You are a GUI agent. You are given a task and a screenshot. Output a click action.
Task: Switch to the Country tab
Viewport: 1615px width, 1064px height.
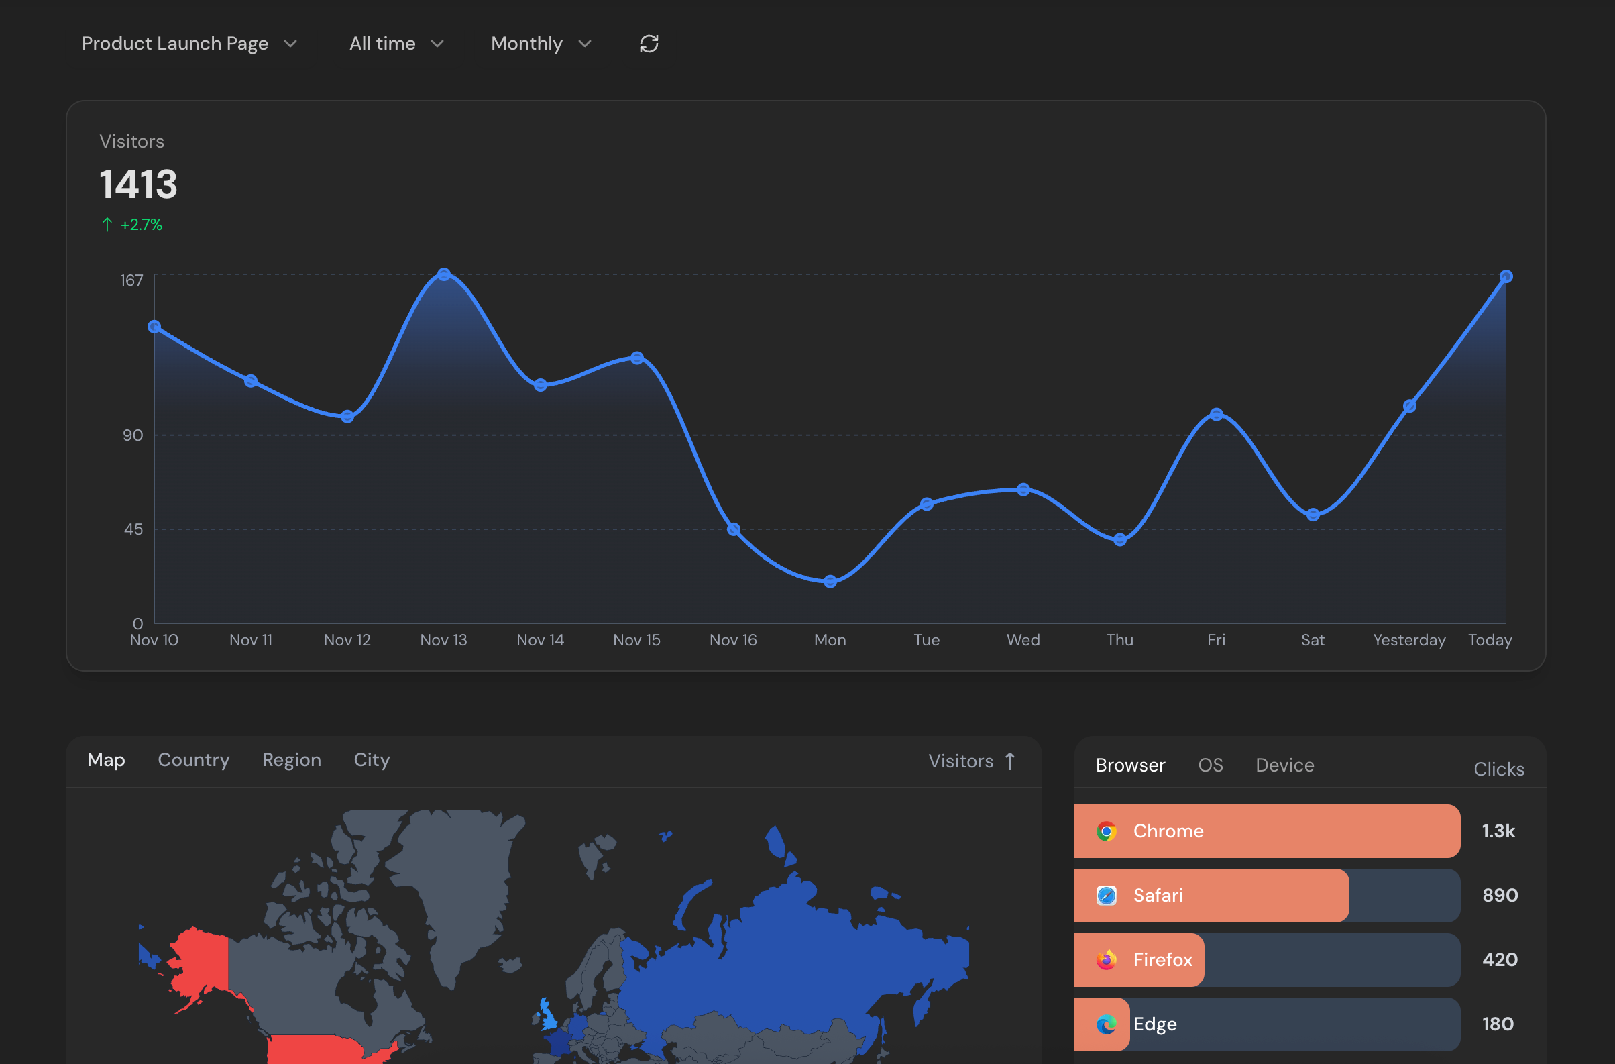coord(193,759)
